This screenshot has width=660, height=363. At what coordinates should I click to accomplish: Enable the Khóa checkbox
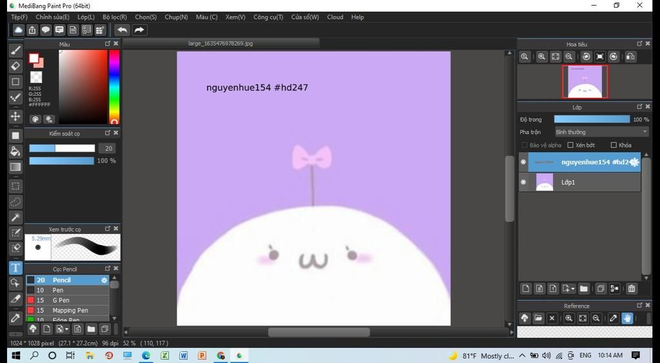pyautogui.click(x=614, y=145)
